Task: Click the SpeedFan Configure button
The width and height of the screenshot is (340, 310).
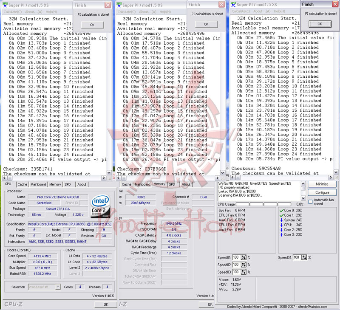Action: coord(322,192)
